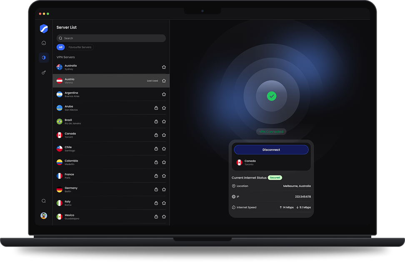Select the France Paris server
The image size is (405, 263).
111,176
